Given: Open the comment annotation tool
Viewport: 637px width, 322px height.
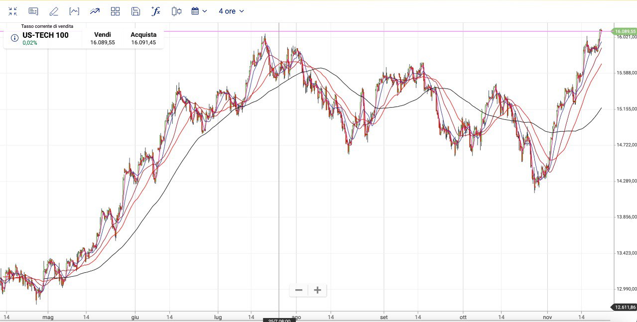Looking at the screenshot, I should (x=33, y=11).
